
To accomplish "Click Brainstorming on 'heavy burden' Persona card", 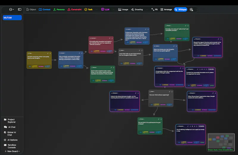I will coord(111,80).
